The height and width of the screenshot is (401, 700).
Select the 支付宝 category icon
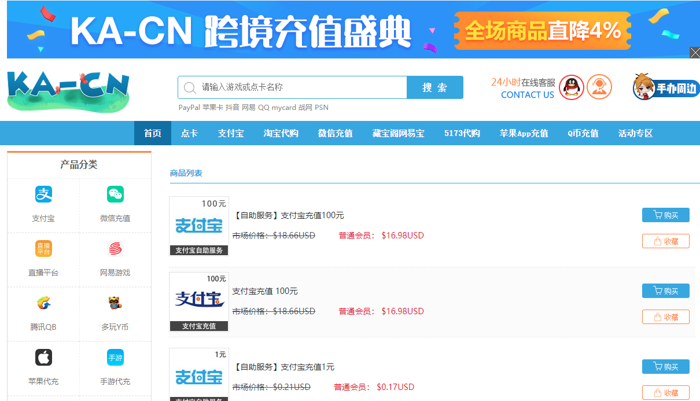pos(43,194)
